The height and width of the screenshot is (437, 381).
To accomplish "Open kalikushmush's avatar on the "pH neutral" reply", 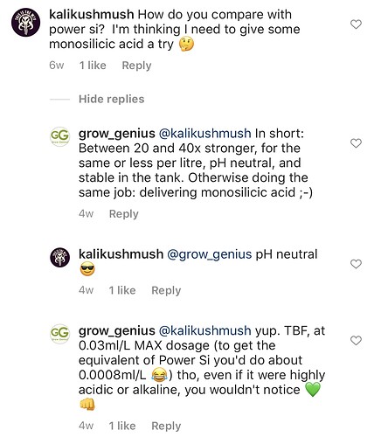I will (x=59, y=258).
